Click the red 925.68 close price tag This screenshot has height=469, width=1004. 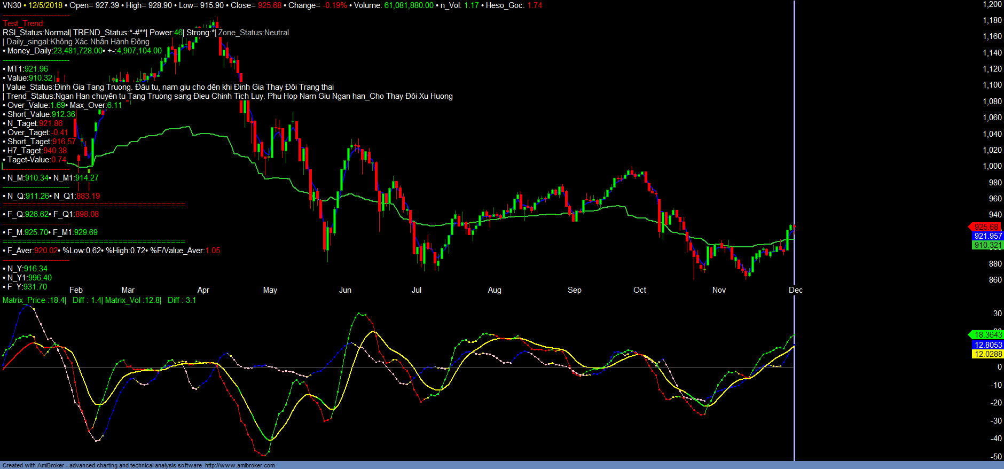tap(986, 227)
